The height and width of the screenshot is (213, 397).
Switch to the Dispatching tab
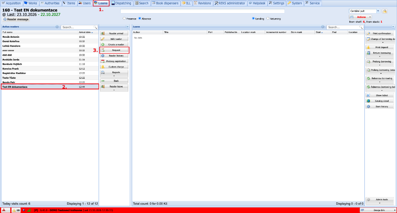[x=121, y=3]
